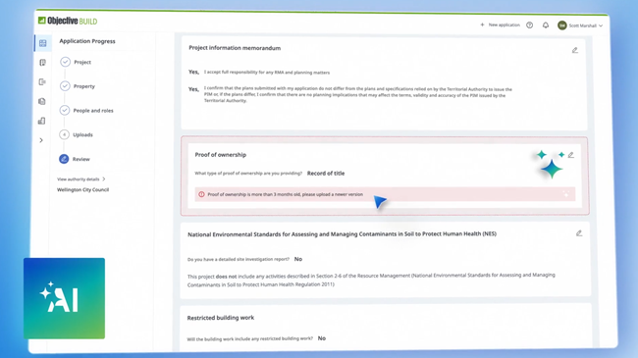Viewport: 638px width, 358px height.
Task: Click the National Environmental Standards section heading
Action: pyautogui.click(x=342, y=234)
